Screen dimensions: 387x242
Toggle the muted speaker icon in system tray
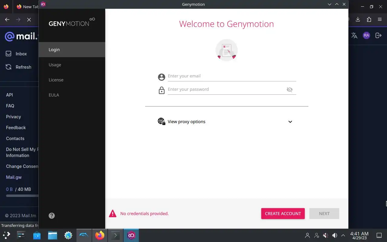pos(326,235)
